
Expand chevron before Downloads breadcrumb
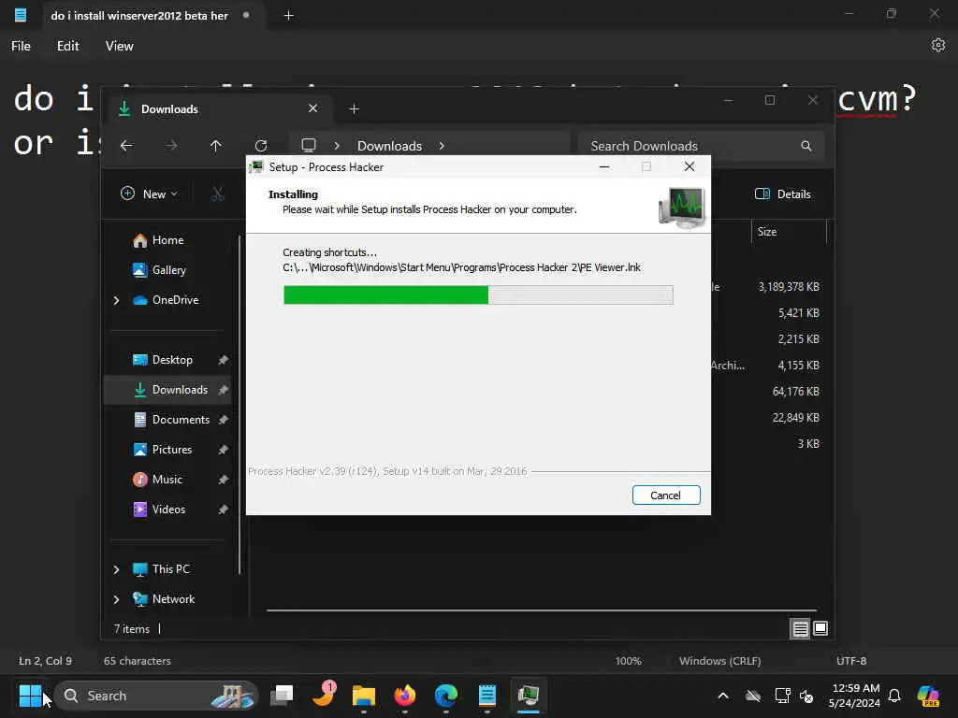337,146
